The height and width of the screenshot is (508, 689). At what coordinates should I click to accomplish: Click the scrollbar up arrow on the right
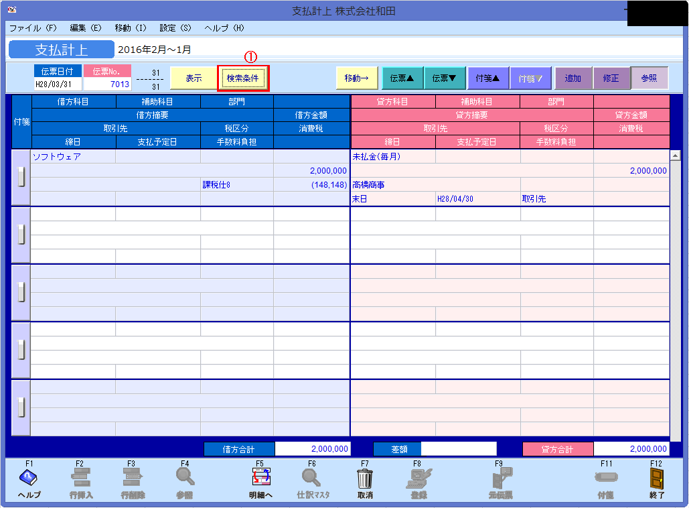coord(677,155)
